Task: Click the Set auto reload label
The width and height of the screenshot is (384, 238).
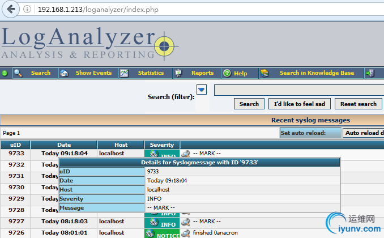Action: [x=303, y=133]
